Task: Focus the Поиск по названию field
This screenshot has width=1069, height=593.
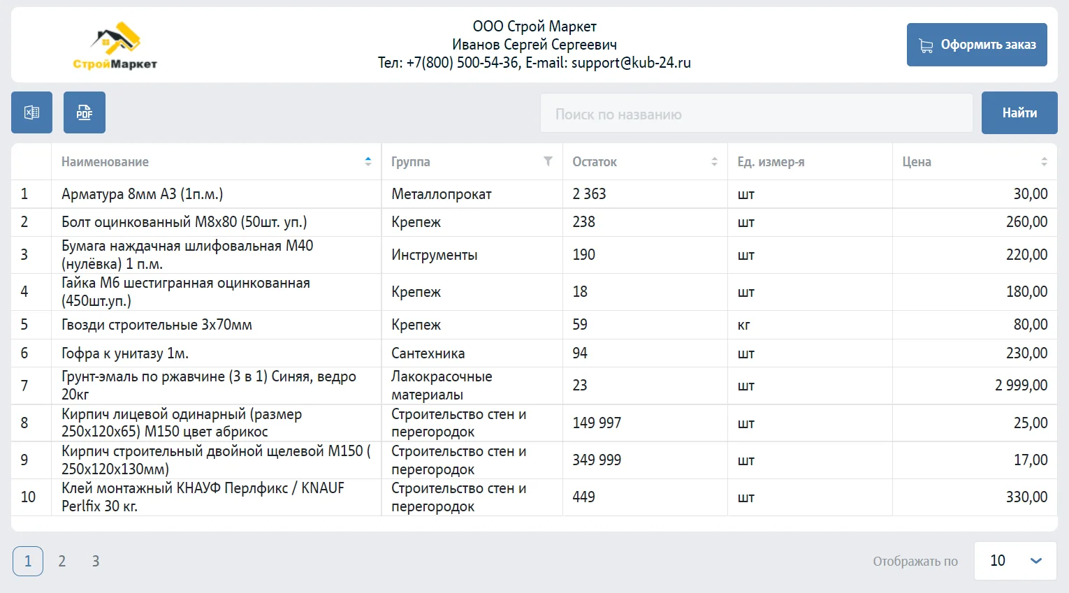Action: point(756,114)
